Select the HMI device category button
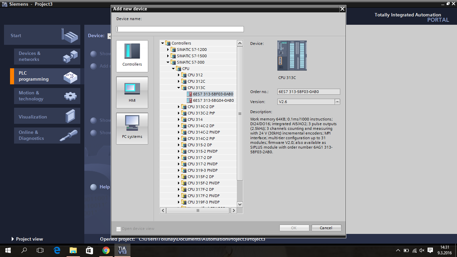This screenshot has width=457, height=257. (x=132, y=92)
